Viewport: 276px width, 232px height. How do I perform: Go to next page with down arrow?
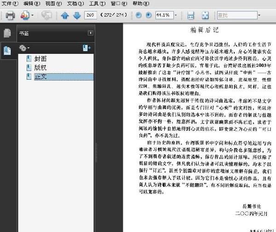point(77,15)
